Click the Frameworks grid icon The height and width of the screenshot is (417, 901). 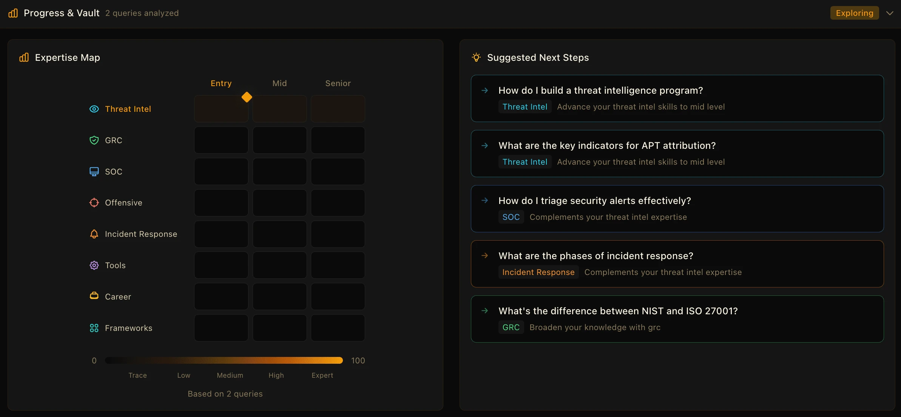pos(94,328)
